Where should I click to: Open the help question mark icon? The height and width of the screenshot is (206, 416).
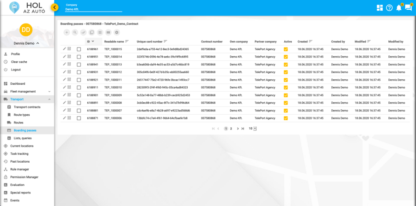(x=389, y=8)
